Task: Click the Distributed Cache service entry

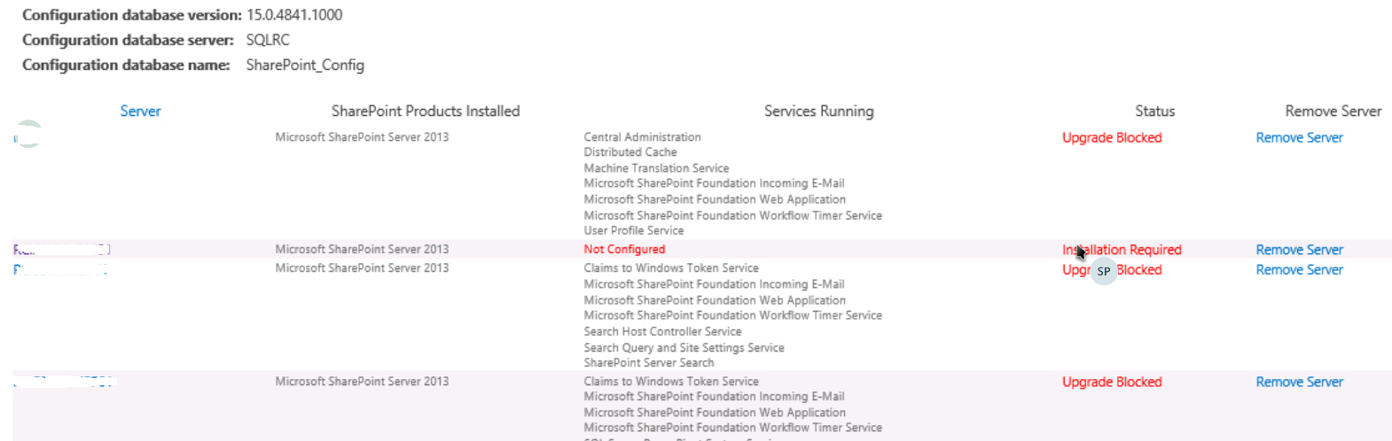Action: pyautogui.click(x=630, y=152)
